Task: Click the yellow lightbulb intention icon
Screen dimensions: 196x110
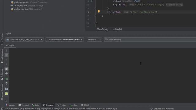Action: pos(99,12)
